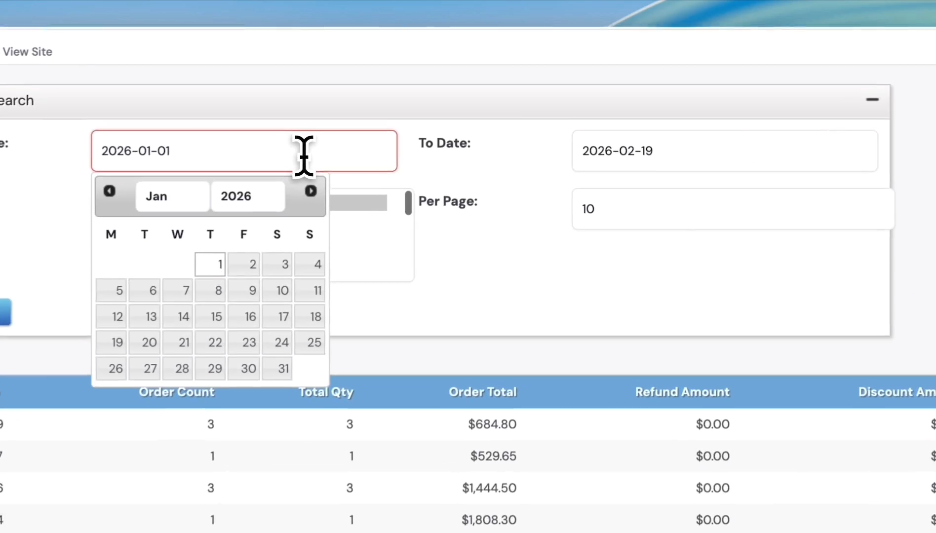Open the Jan month dropdown
Image resolution: width=936 pixels, height=533 pixels.
click(172, 196)
